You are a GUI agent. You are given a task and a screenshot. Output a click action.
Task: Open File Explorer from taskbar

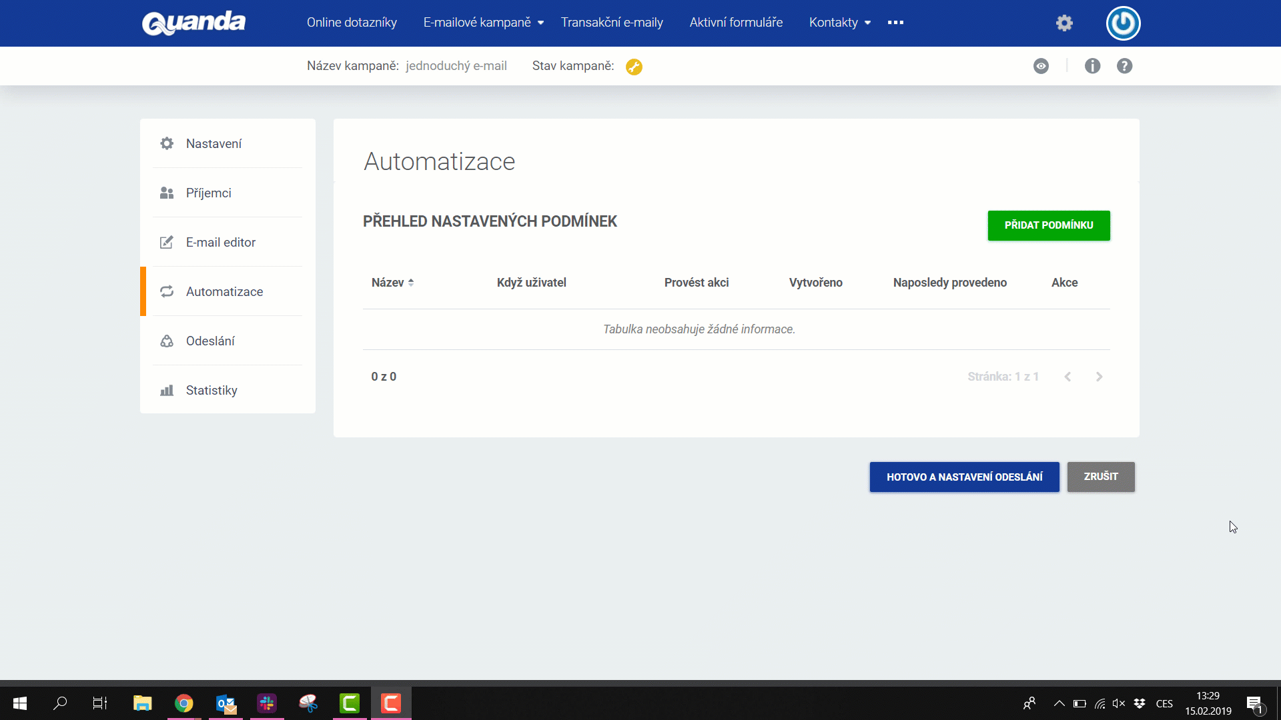click(x=142, y=703)
